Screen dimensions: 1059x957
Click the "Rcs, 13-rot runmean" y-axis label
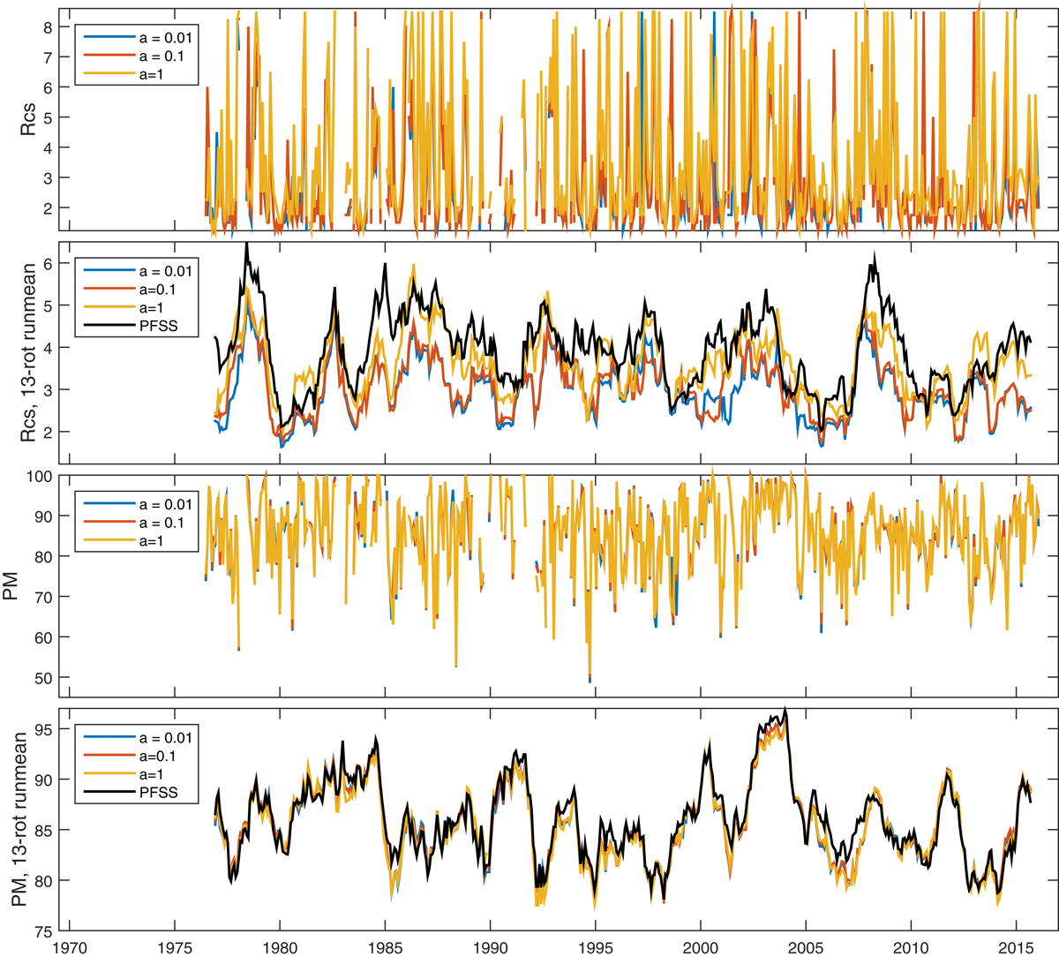tap(28, 352)
